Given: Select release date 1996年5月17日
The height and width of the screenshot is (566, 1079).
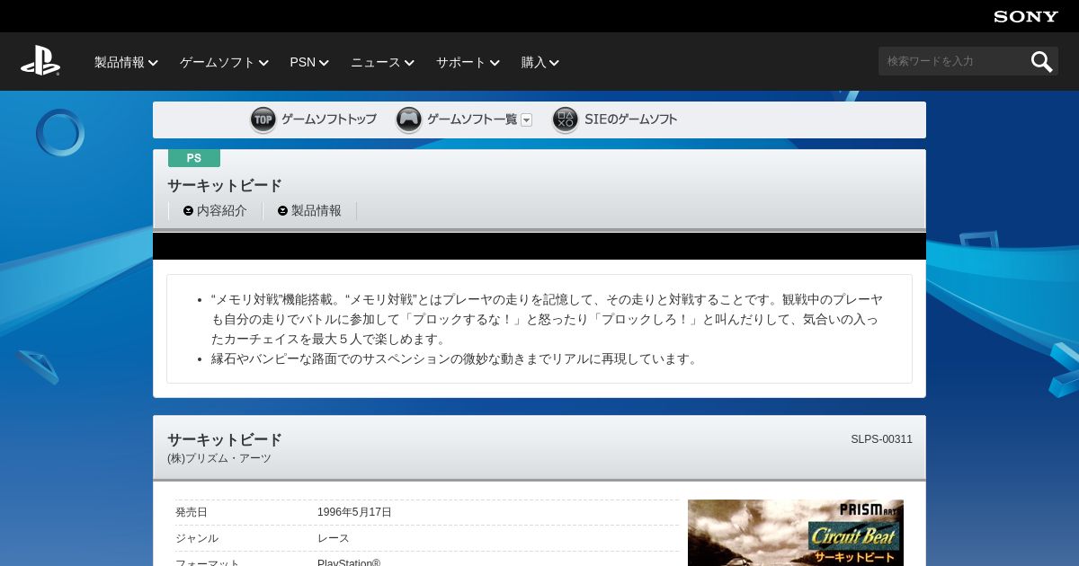Looking at the screenshot, I should click(x=354, y=512).
